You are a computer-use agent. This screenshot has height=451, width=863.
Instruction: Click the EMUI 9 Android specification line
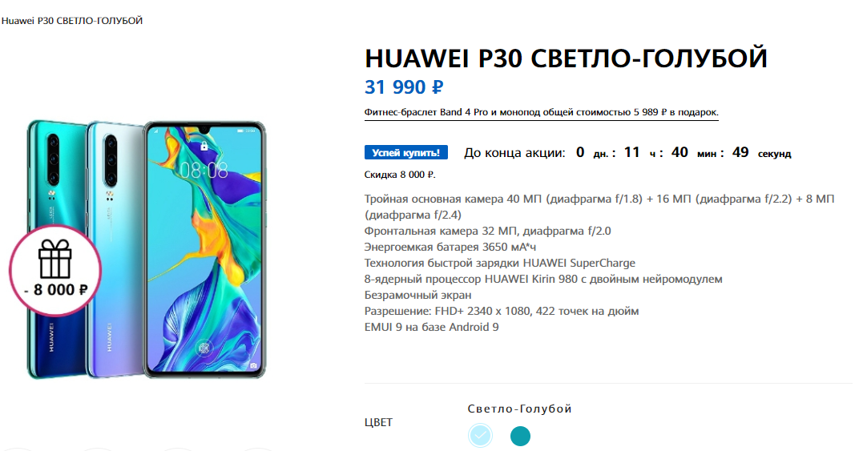coord(431,328)
